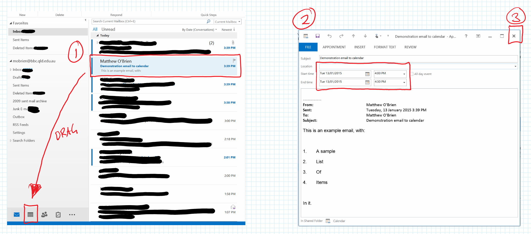Toggle the flag on Matthew O'Brien's email
Image resolution: width=531 pixels, height=234 pixels.
[234, 60]
